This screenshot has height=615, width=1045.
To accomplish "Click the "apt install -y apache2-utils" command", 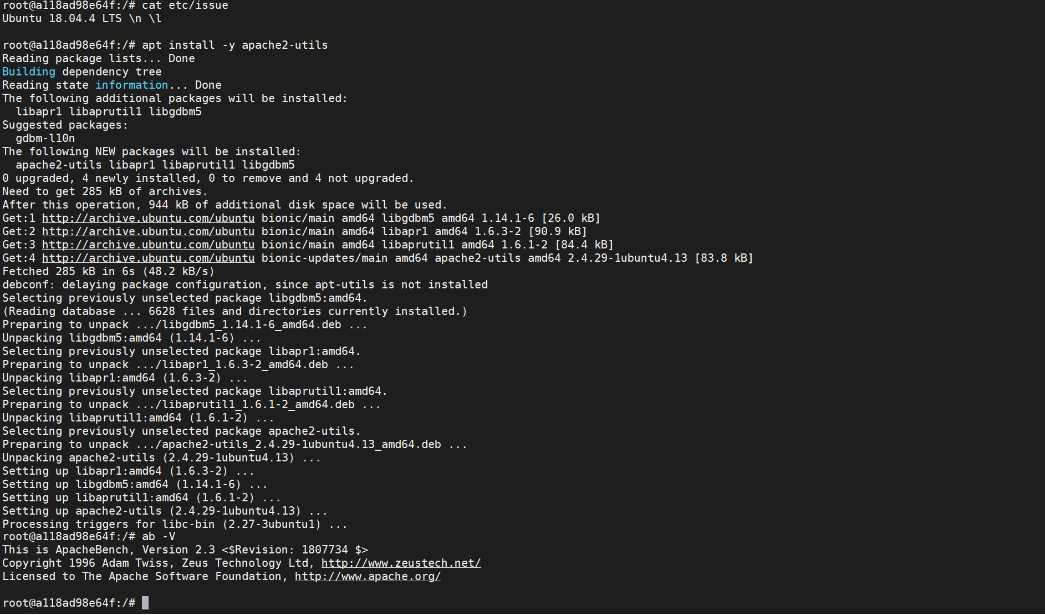I will click(x=235, y=45).
